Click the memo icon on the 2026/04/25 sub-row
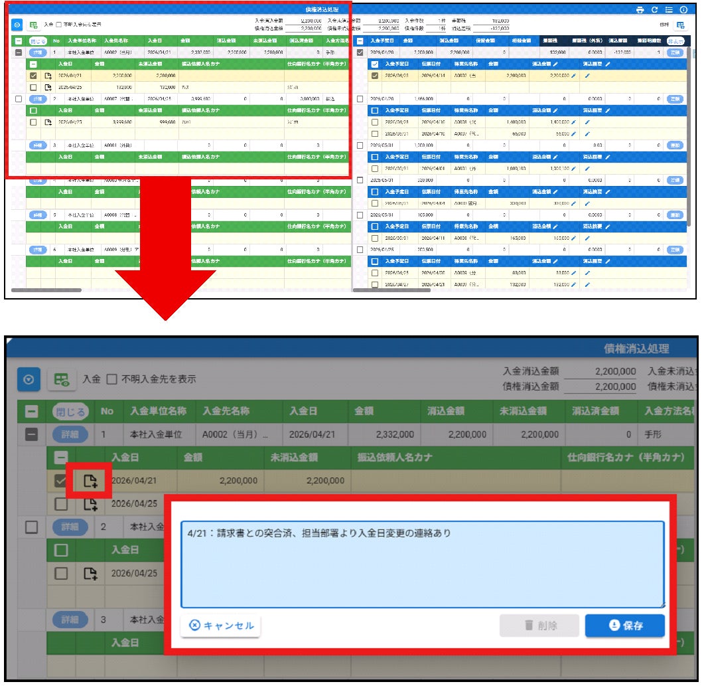702x690 pixels. 90,504
